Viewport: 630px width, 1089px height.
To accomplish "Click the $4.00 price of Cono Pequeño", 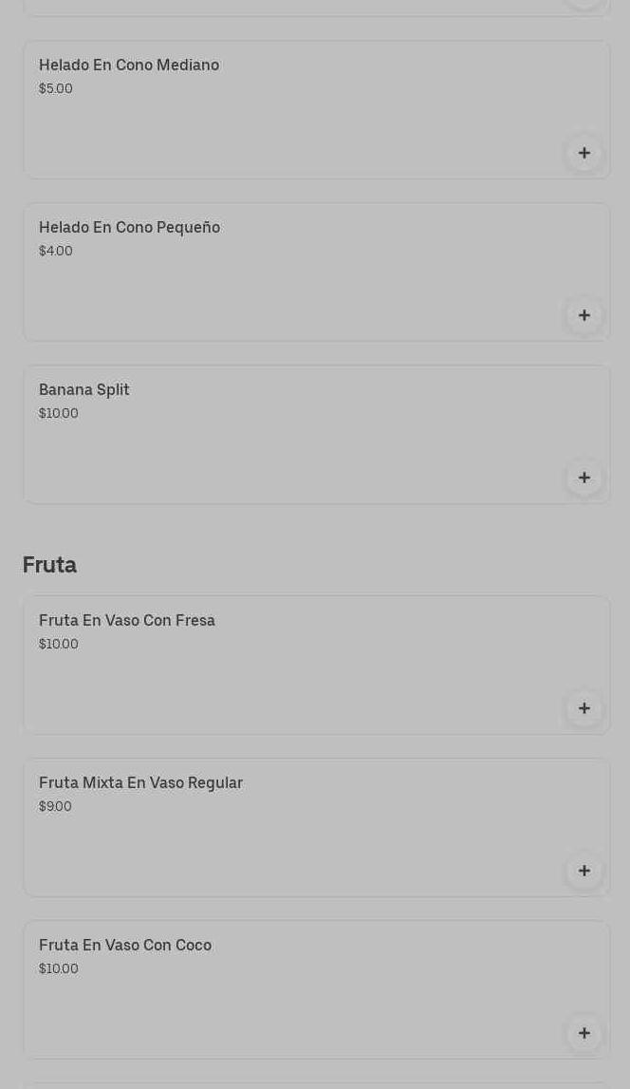I will coord(56,251).
